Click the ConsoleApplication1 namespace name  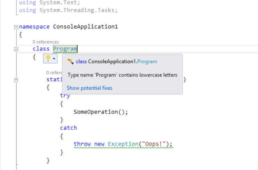(x=86, y=27)
